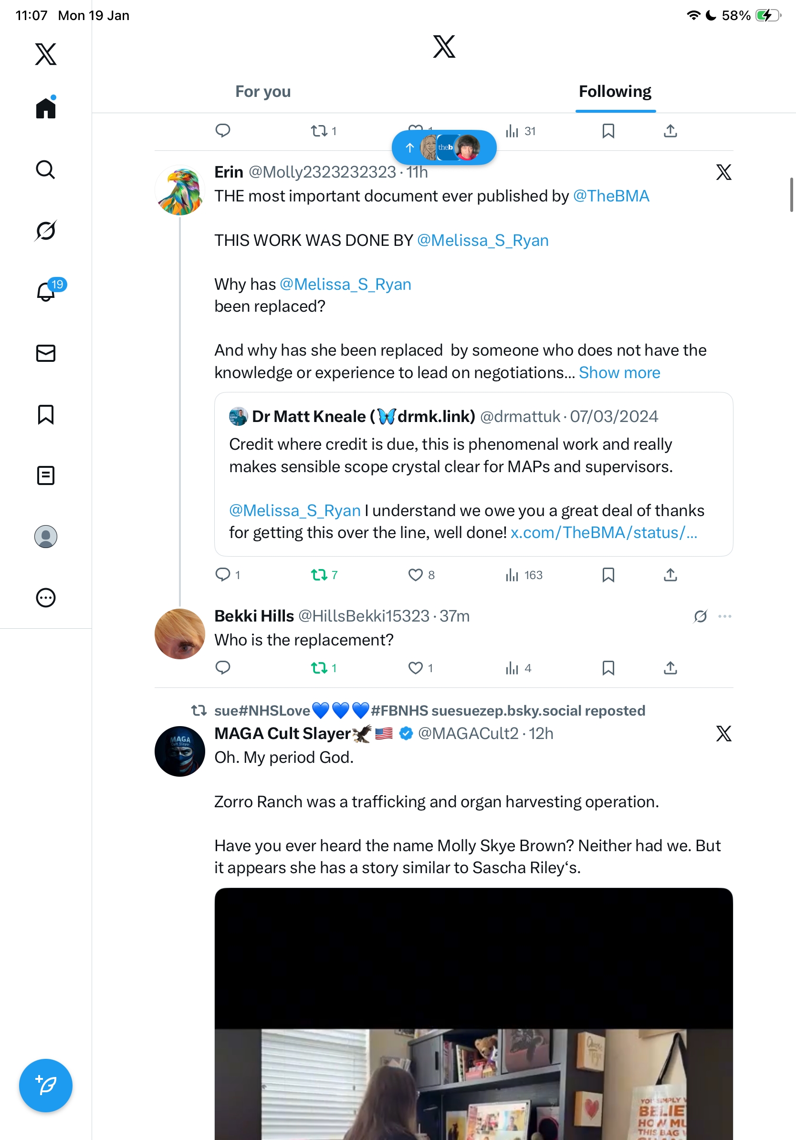Tap the compose post button

pyautogui.click(x=46, y=1086)
